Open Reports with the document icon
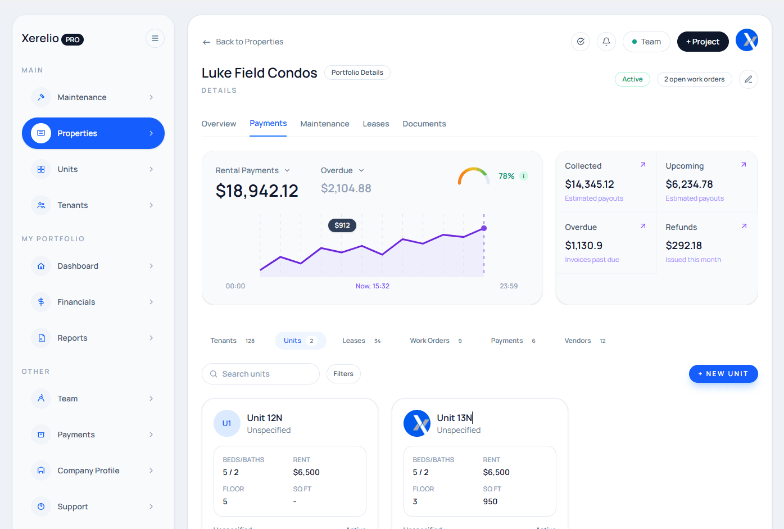Screen dimensions: 784x529 40,337
